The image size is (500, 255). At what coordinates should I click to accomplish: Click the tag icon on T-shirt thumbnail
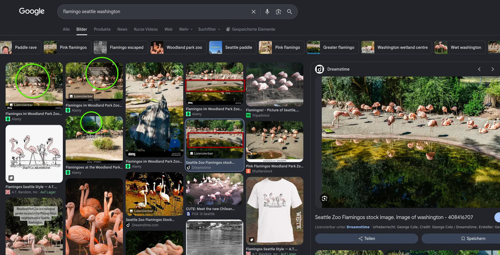tap(251, 240)
